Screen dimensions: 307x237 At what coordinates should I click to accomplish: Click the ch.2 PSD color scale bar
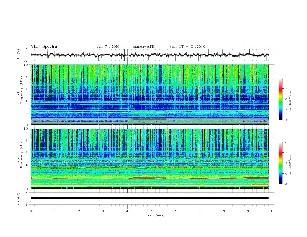280,163
